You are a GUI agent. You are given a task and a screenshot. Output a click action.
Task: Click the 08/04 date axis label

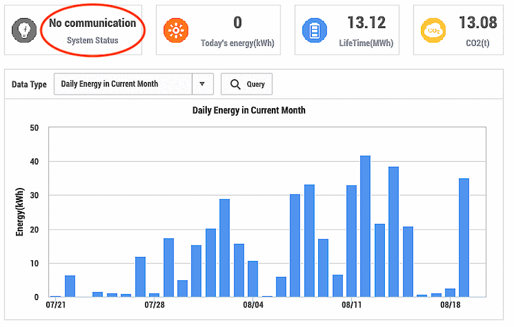tap(253, 305)
